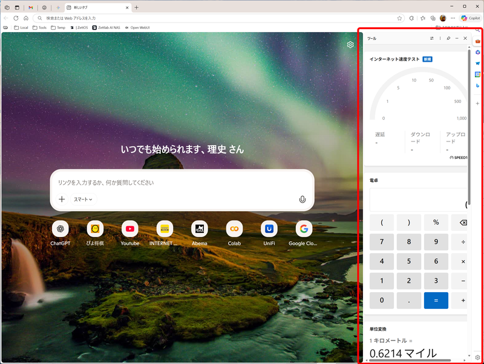Open the new tab page settings gear
The width and height of the screenshot is (484, 364).
tap(350, 44)
